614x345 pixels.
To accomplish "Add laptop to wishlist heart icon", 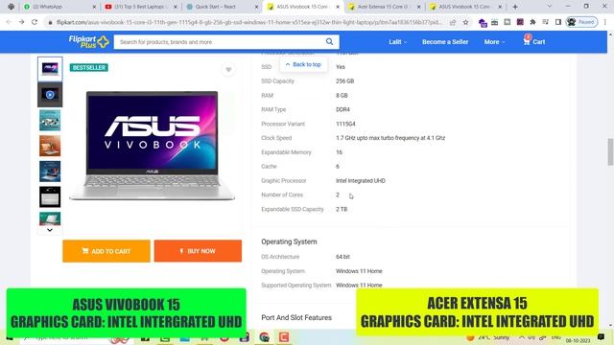I will 228,70.
